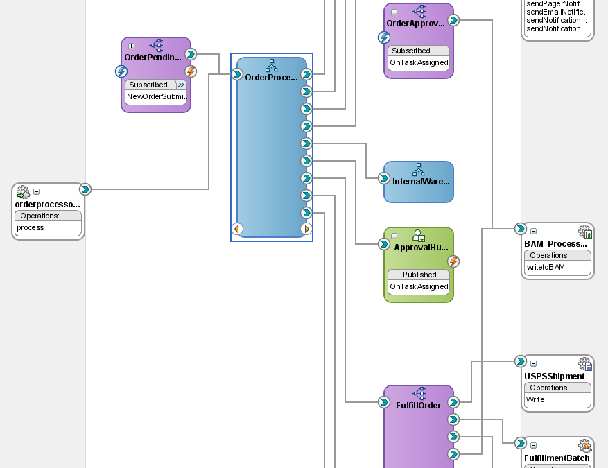
Task: Click FulfillOrder port wired to USPSShipment
Action: coord(453,402)
